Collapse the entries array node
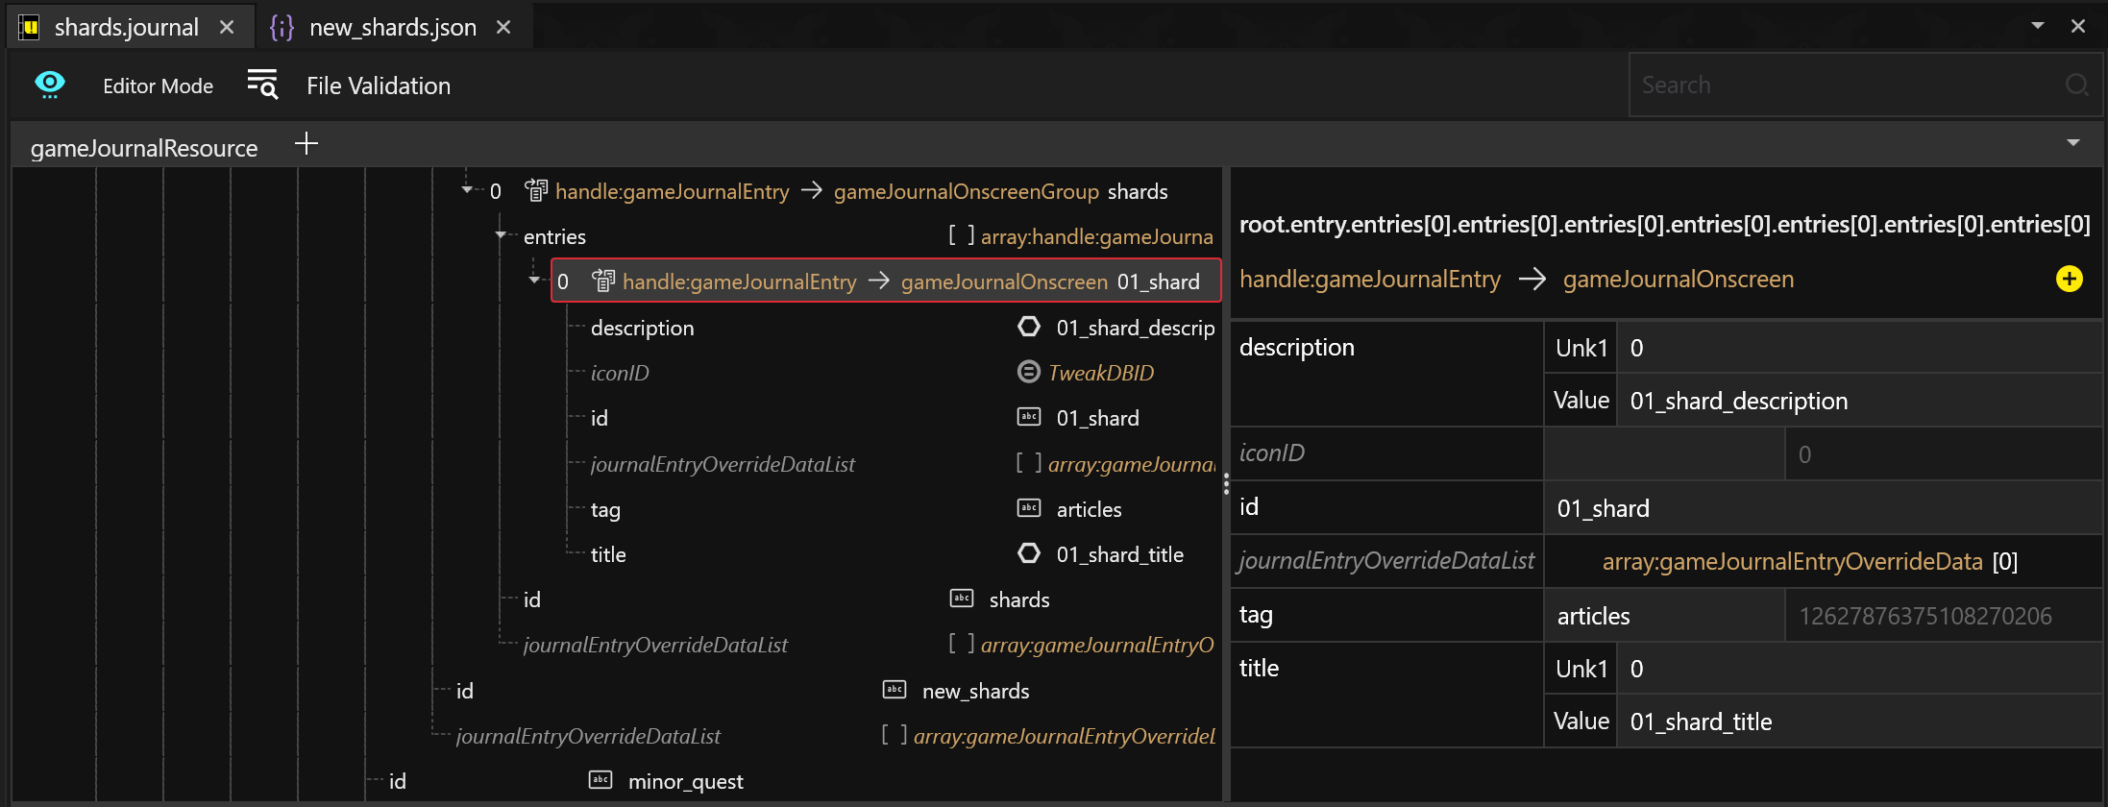Screen dimensions: 2108x807 pyautogui.click(x=501, y=235)
